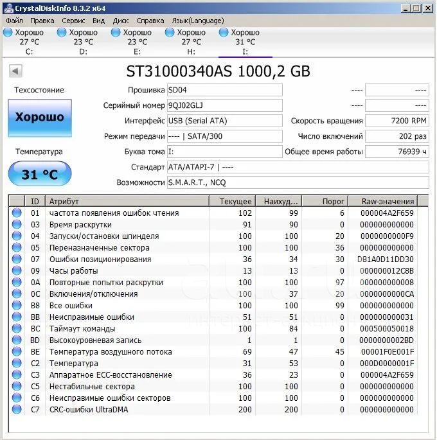Screen dimensions: 437x440
Task: Click status orb of Ошибки позиционирования row
Action: click(17, 259)
